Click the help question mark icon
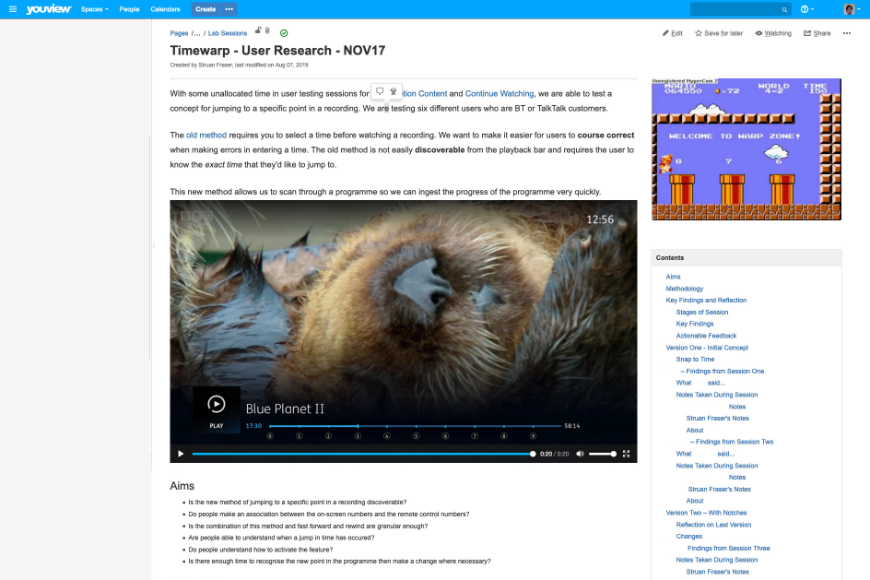This screenshot has height=580, width=870. [805, 9]
